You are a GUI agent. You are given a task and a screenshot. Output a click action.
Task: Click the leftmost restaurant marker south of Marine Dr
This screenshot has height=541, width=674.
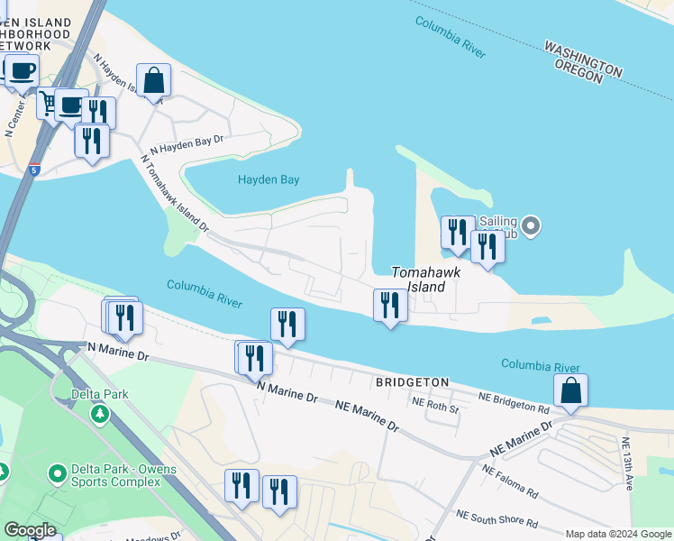tap(241, 489)
